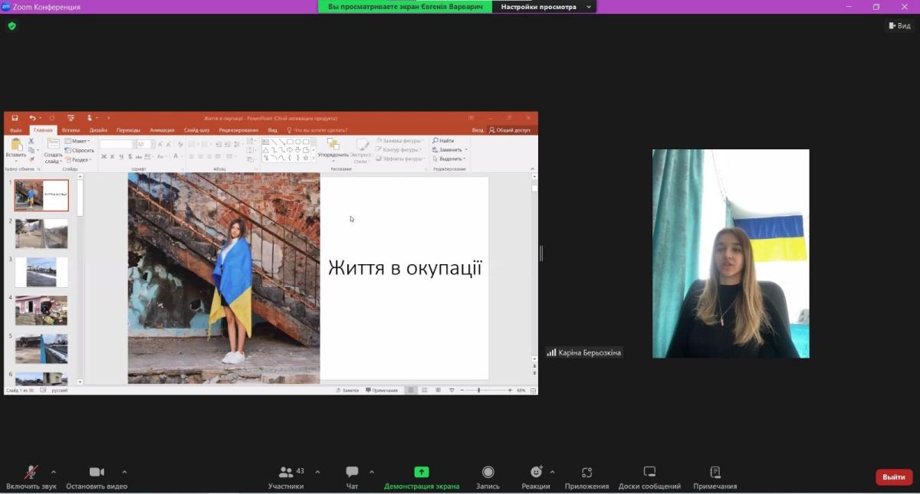Open the Примечания notes icon
Image resolution: width=920 pixels, height=494 pixels.
[x=715, y=473]
